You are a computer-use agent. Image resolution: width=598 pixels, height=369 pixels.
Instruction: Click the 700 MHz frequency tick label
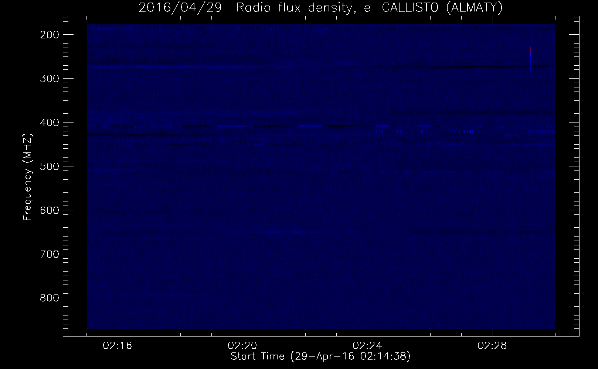click(x=49, y=254)
